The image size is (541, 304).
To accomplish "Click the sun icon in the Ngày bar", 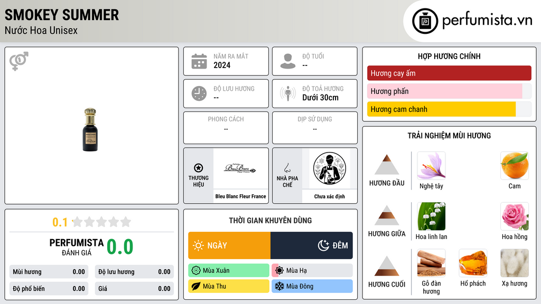I will point(198,245).
